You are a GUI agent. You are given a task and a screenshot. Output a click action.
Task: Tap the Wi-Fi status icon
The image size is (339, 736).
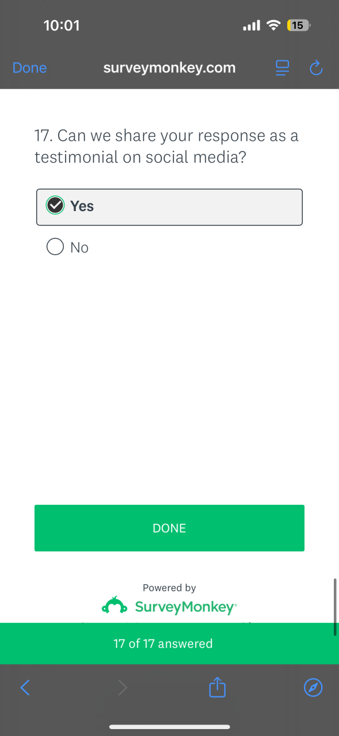[x=274, y=25]
